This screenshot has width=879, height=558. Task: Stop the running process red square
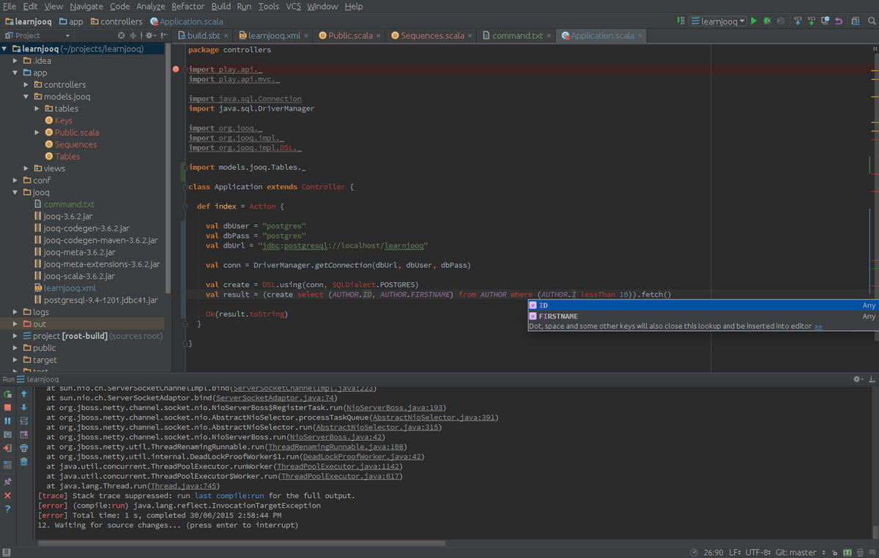click(x=7, y=407)
